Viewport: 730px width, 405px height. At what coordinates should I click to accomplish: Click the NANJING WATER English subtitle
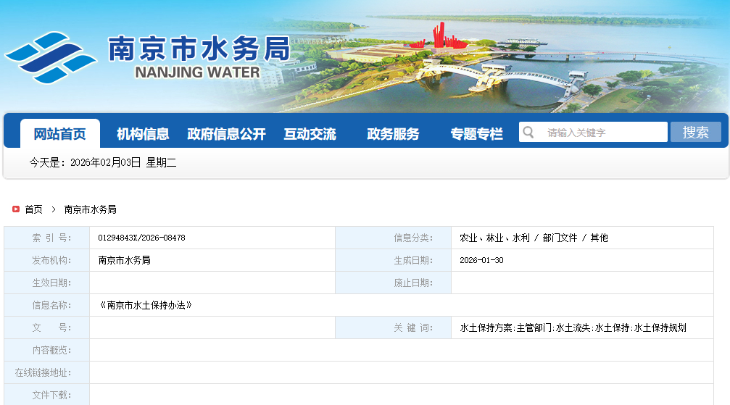point(197,72)
